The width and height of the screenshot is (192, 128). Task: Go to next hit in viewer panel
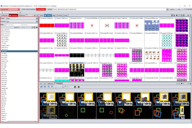[x=179, y=84]
